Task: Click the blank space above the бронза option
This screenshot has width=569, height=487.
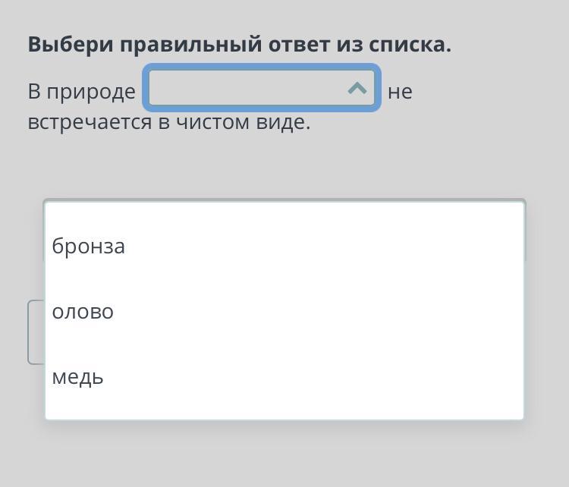Action: (x=284, y=214)
